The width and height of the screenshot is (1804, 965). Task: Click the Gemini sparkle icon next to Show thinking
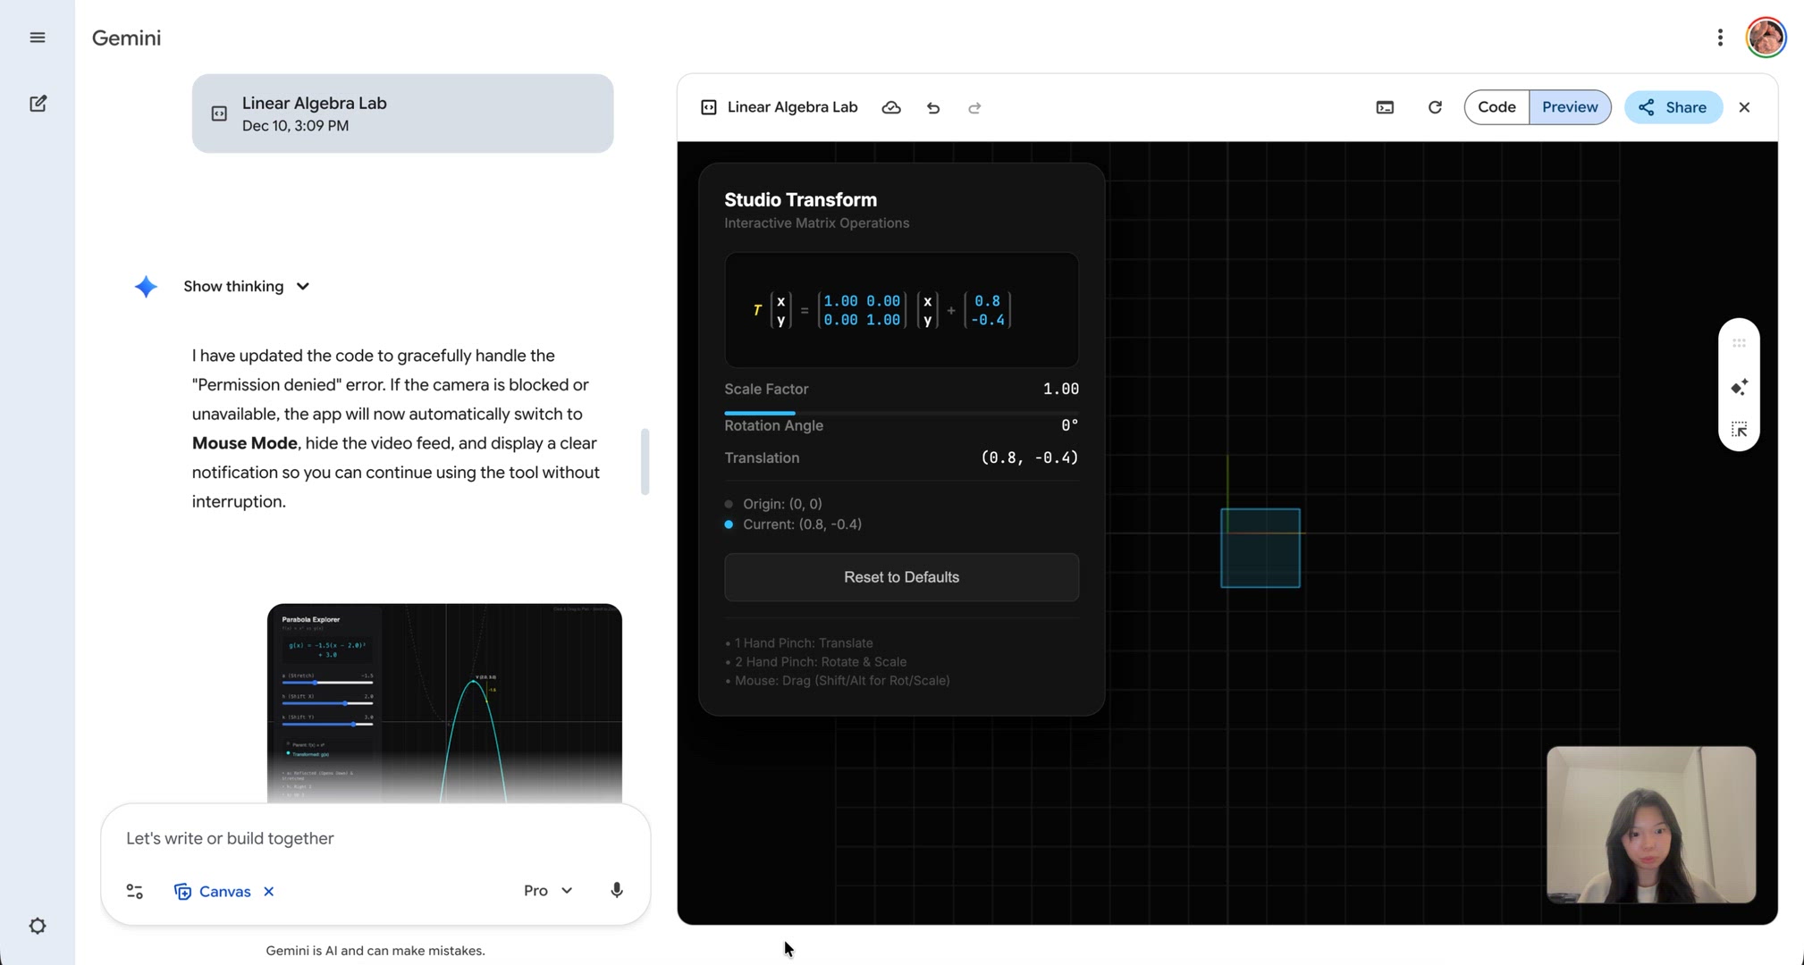146,286
